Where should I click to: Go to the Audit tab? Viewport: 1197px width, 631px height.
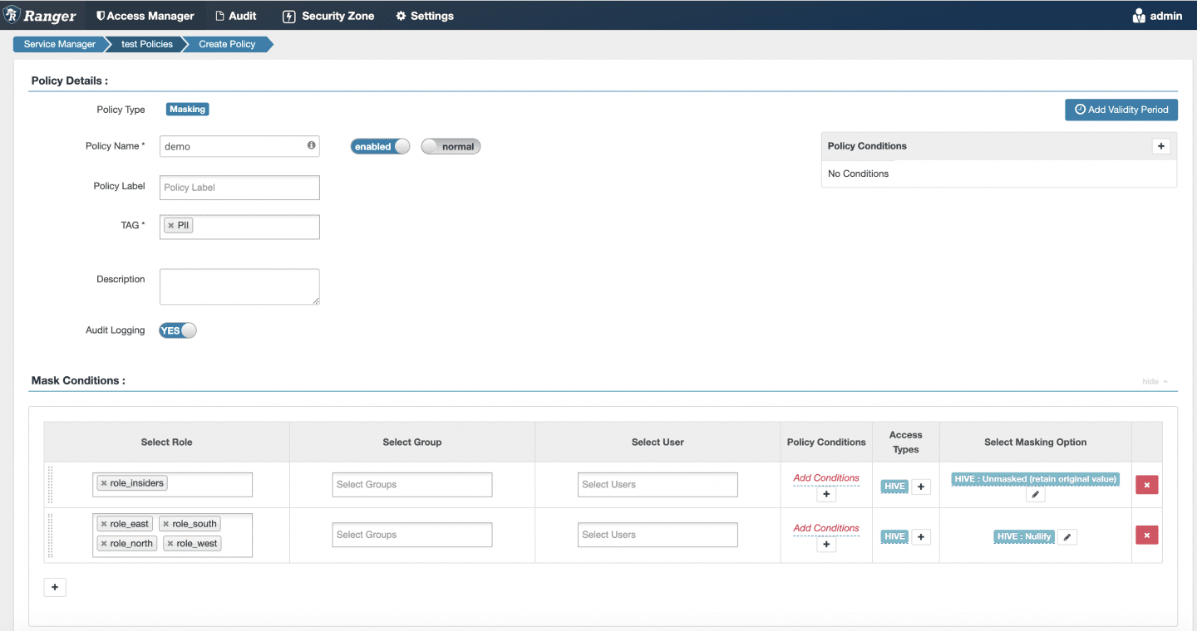click(236, 16)
